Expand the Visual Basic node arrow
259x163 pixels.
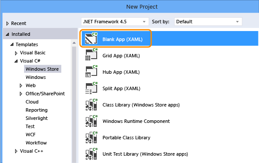(16, 53)
